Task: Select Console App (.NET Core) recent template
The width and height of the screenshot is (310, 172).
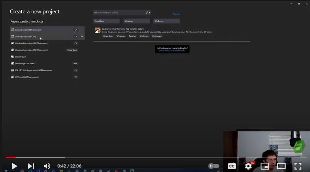Action: pyautogui.click(x=47, y=36)
